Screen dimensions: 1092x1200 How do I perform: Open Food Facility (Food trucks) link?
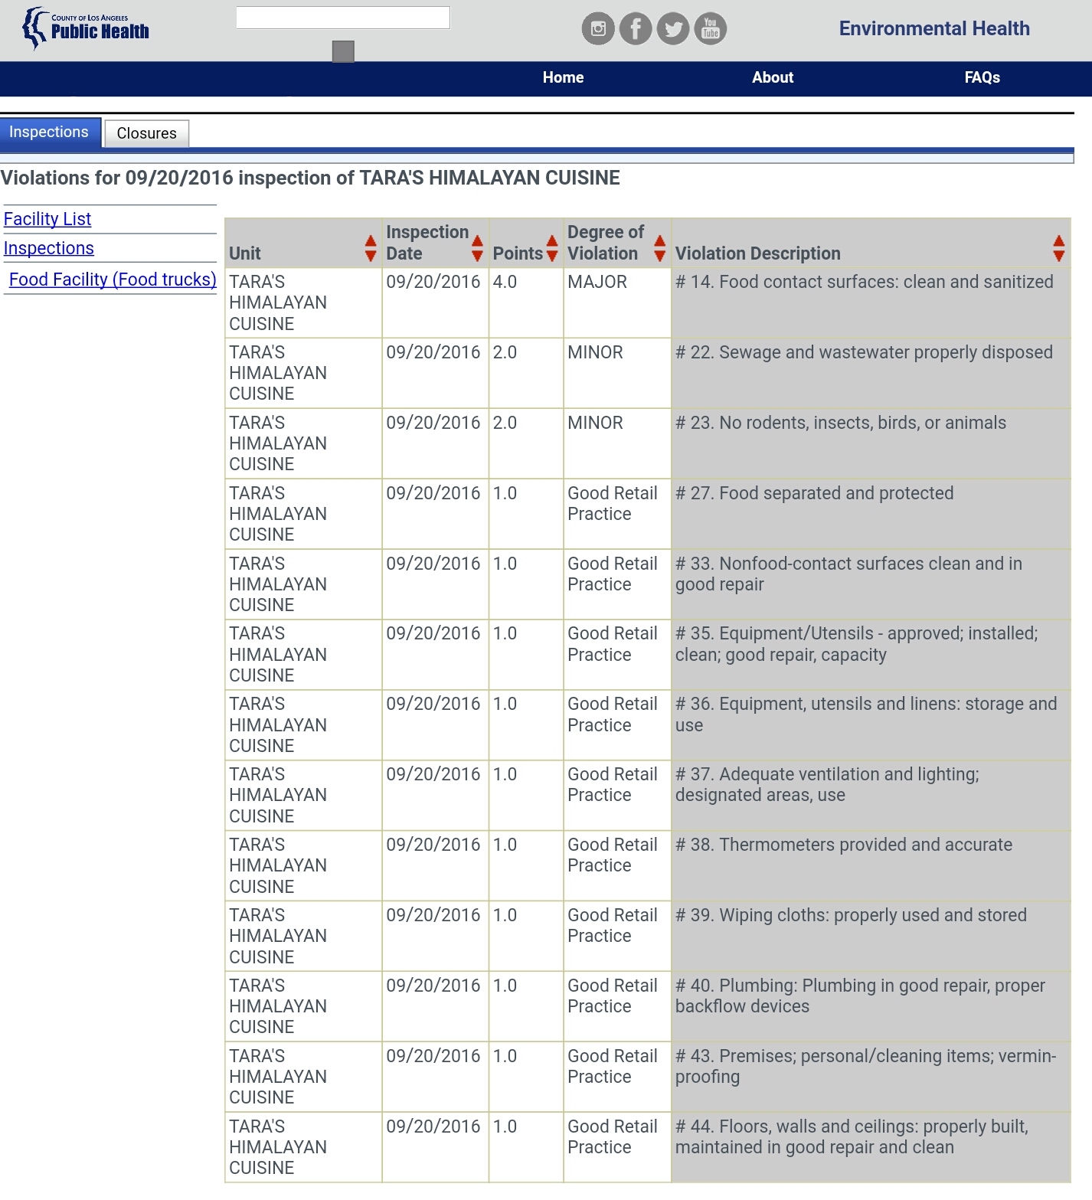click(x=113, y=280)
